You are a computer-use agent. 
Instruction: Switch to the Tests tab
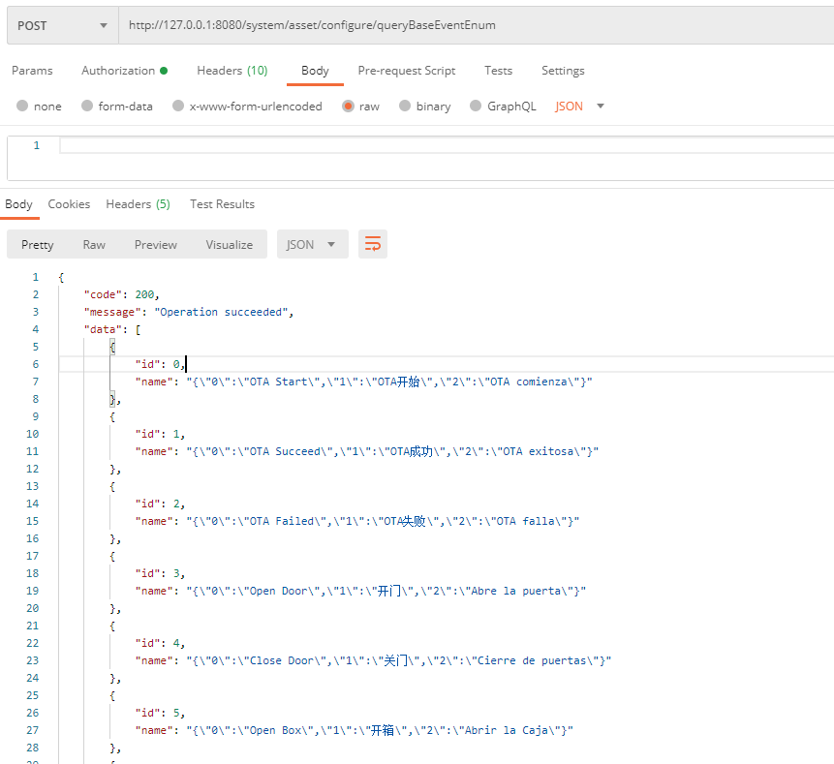pos(498,71)
